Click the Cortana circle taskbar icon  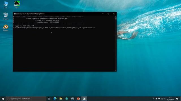49,98
